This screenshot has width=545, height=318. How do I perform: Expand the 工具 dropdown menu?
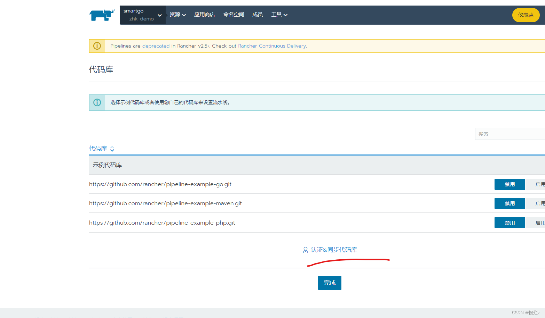(x=279, y=15)
